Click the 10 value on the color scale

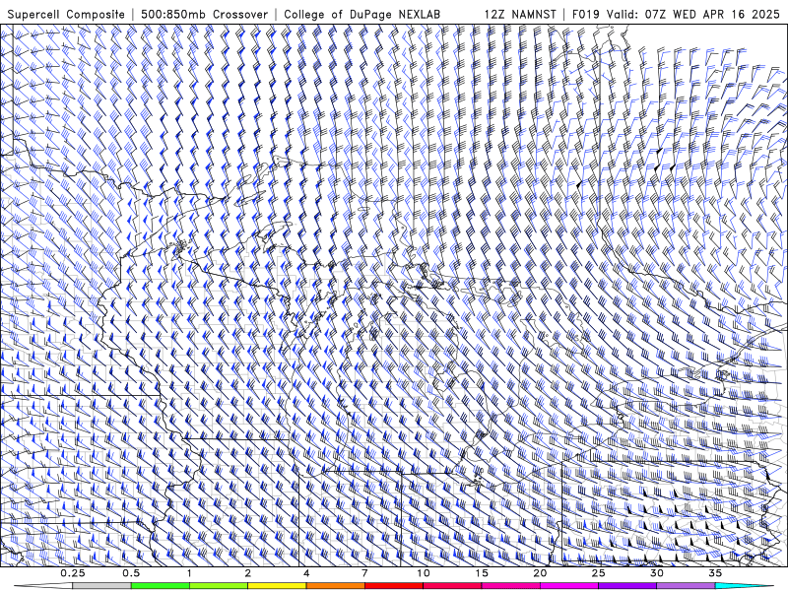pyautogui.click(x=424, y=573)
